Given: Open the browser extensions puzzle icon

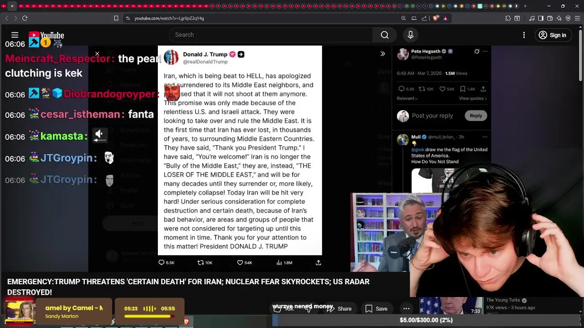Looking at the screenshot, I should coord(508,18).
